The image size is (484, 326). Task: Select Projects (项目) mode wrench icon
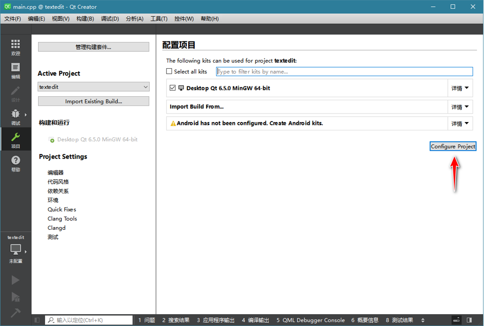pyautogui.click(x=15, y=137)
